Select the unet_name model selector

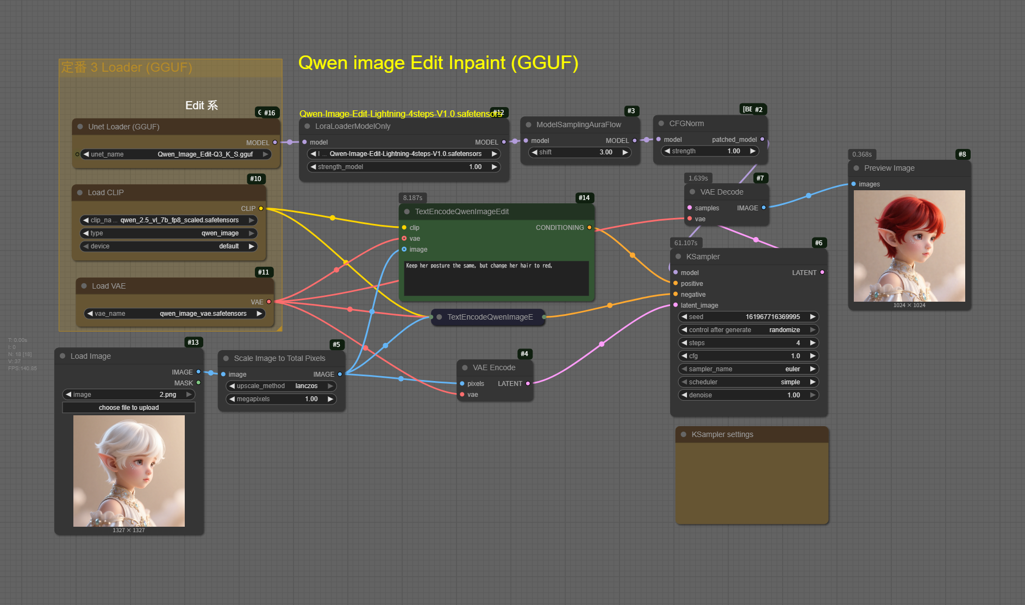[176, 154]
